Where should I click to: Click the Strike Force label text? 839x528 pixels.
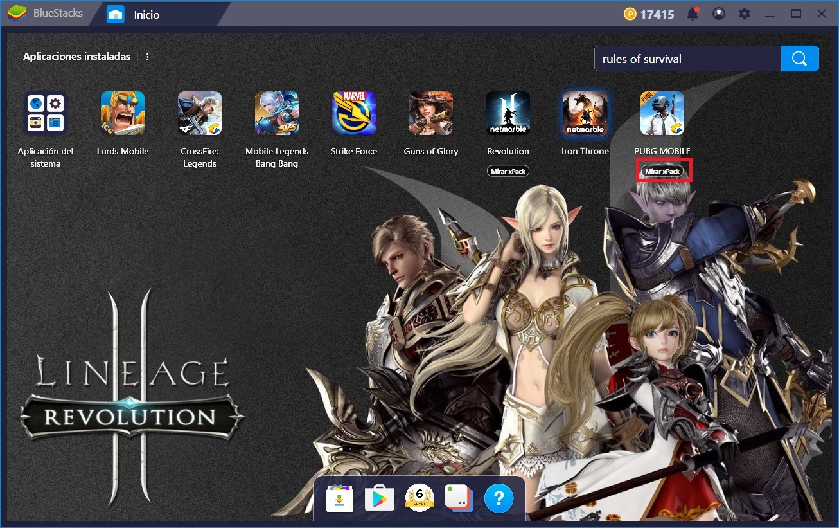(x=354, y=152)
